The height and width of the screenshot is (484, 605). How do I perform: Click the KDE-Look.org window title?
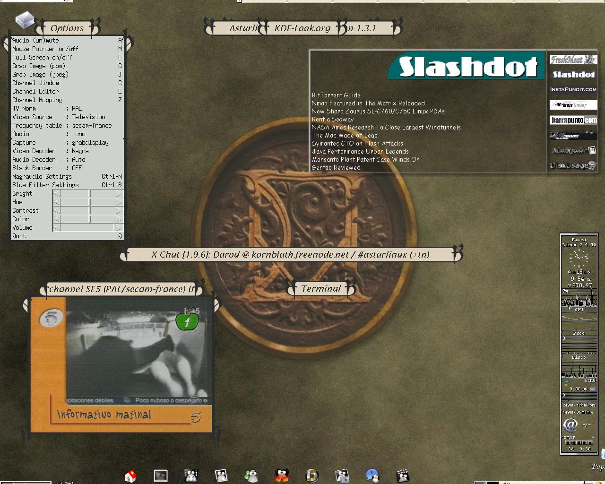point(302,28)
